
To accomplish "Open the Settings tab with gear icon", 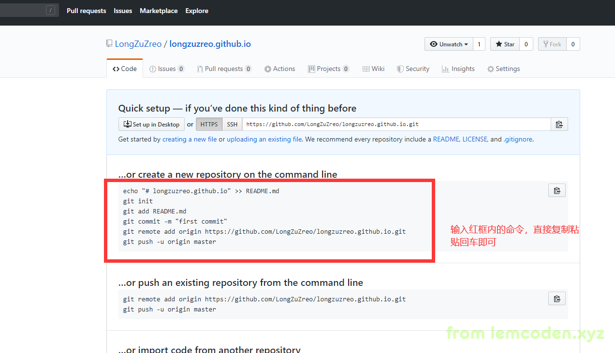I will (x=503, y=69).
